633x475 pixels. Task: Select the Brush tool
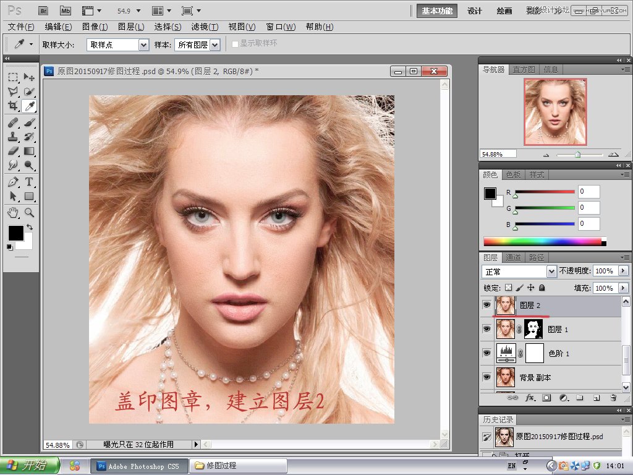(x=29, y=122)
